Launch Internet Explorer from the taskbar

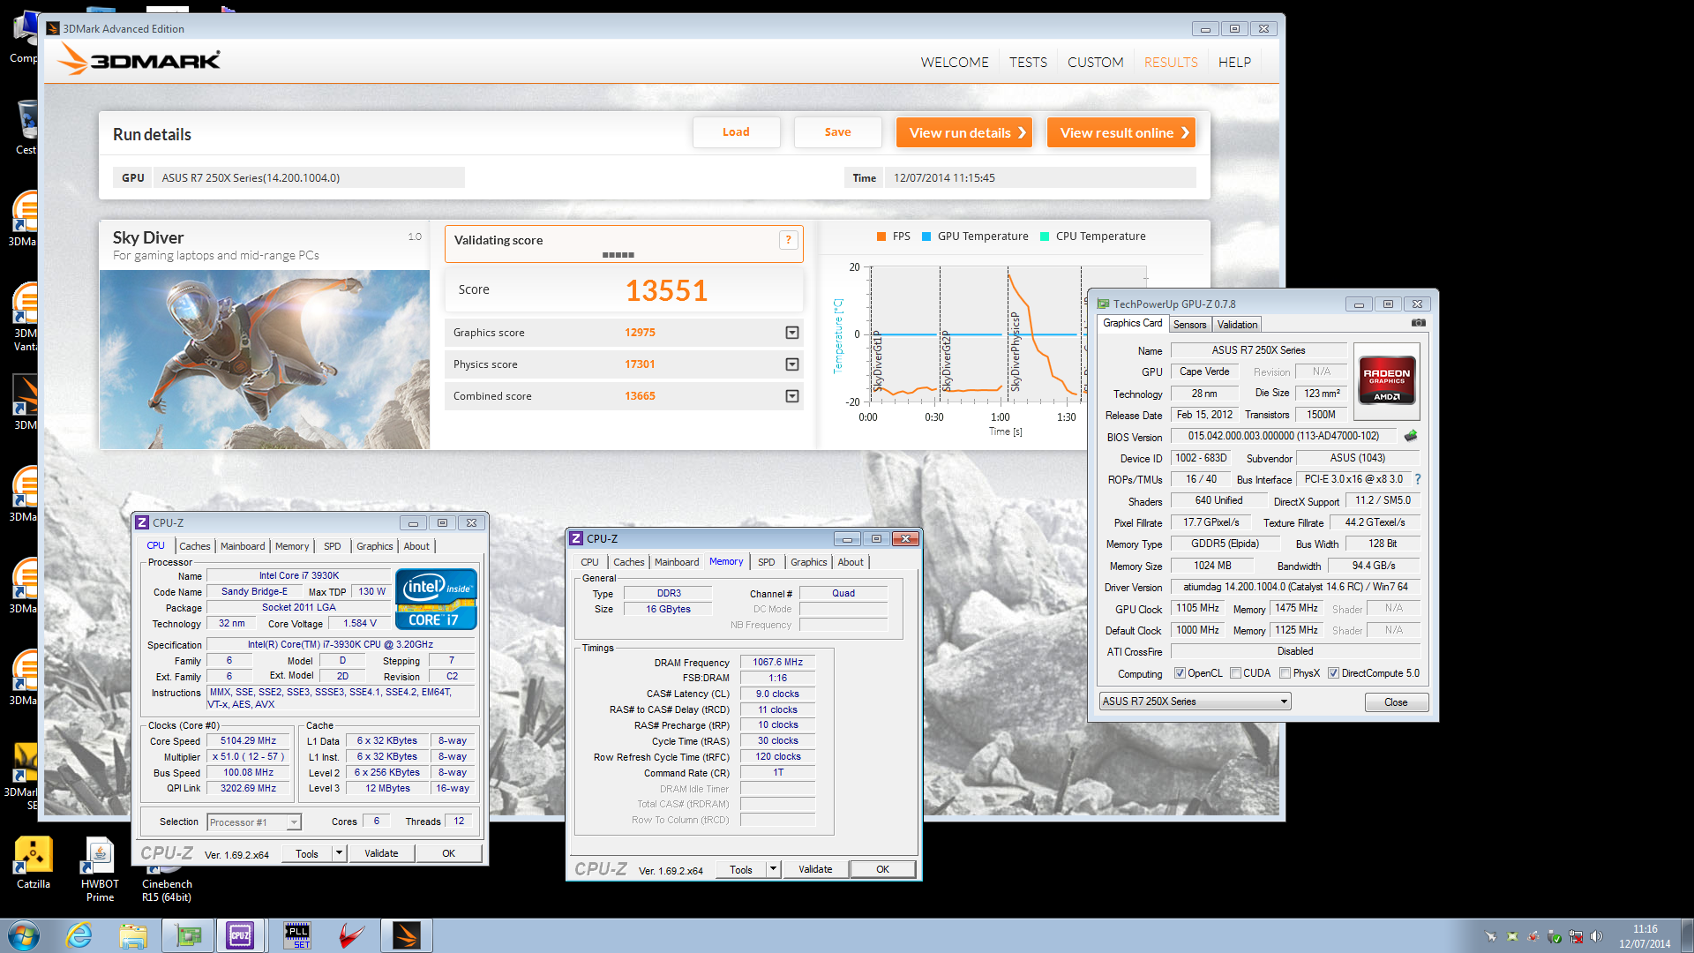point(79,935)
